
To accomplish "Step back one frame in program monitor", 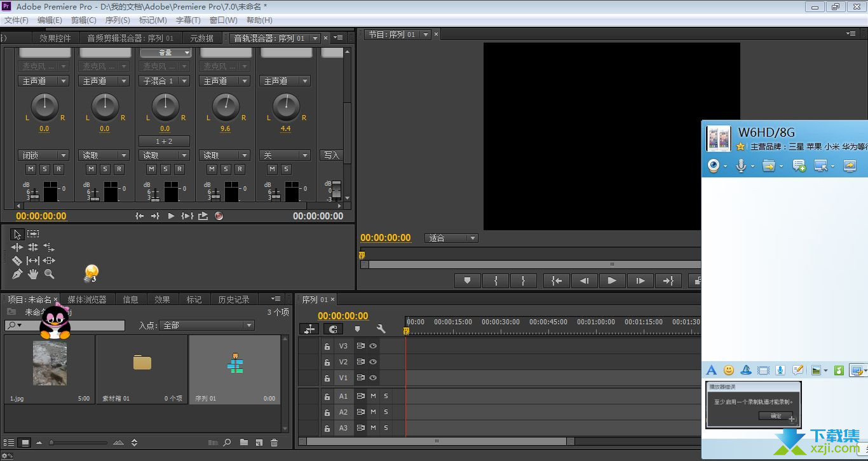I will point(584,280).
